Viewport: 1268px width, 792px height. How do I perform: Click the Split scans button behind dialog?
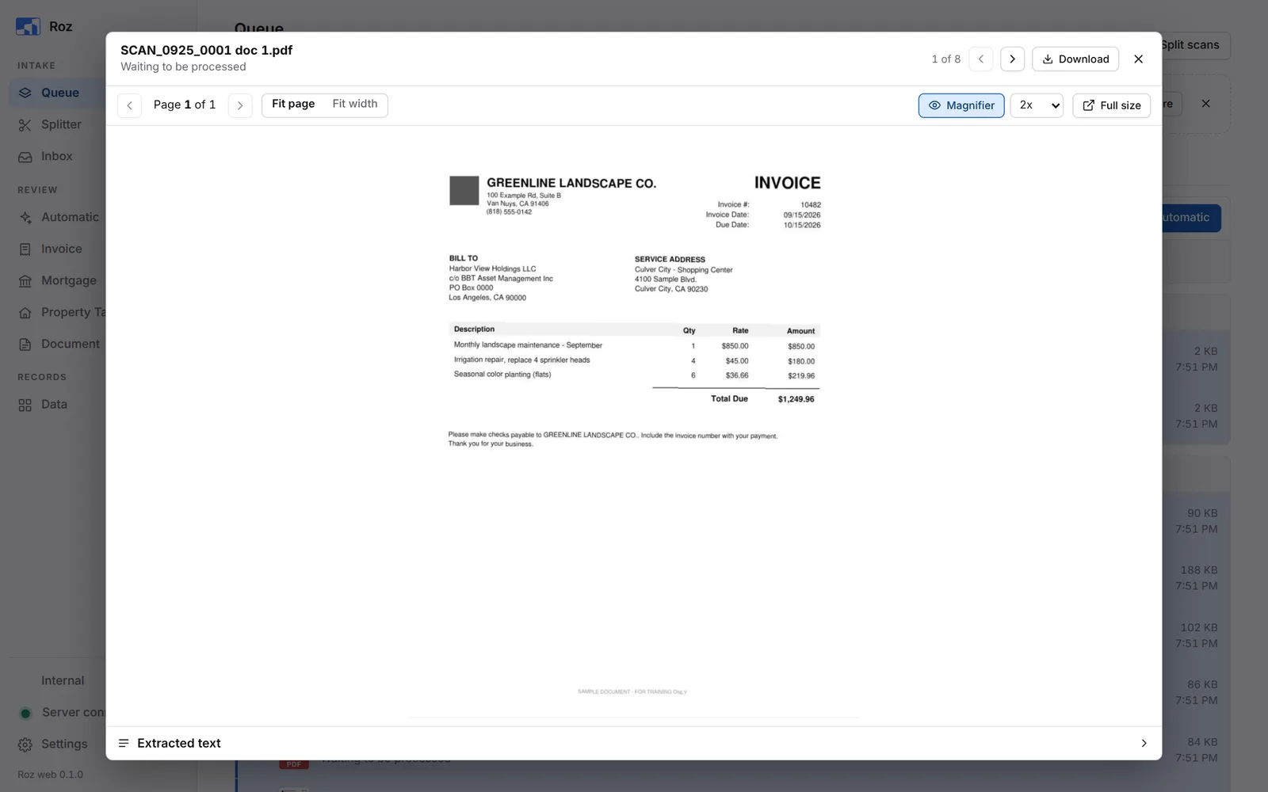coord(1195,45)
